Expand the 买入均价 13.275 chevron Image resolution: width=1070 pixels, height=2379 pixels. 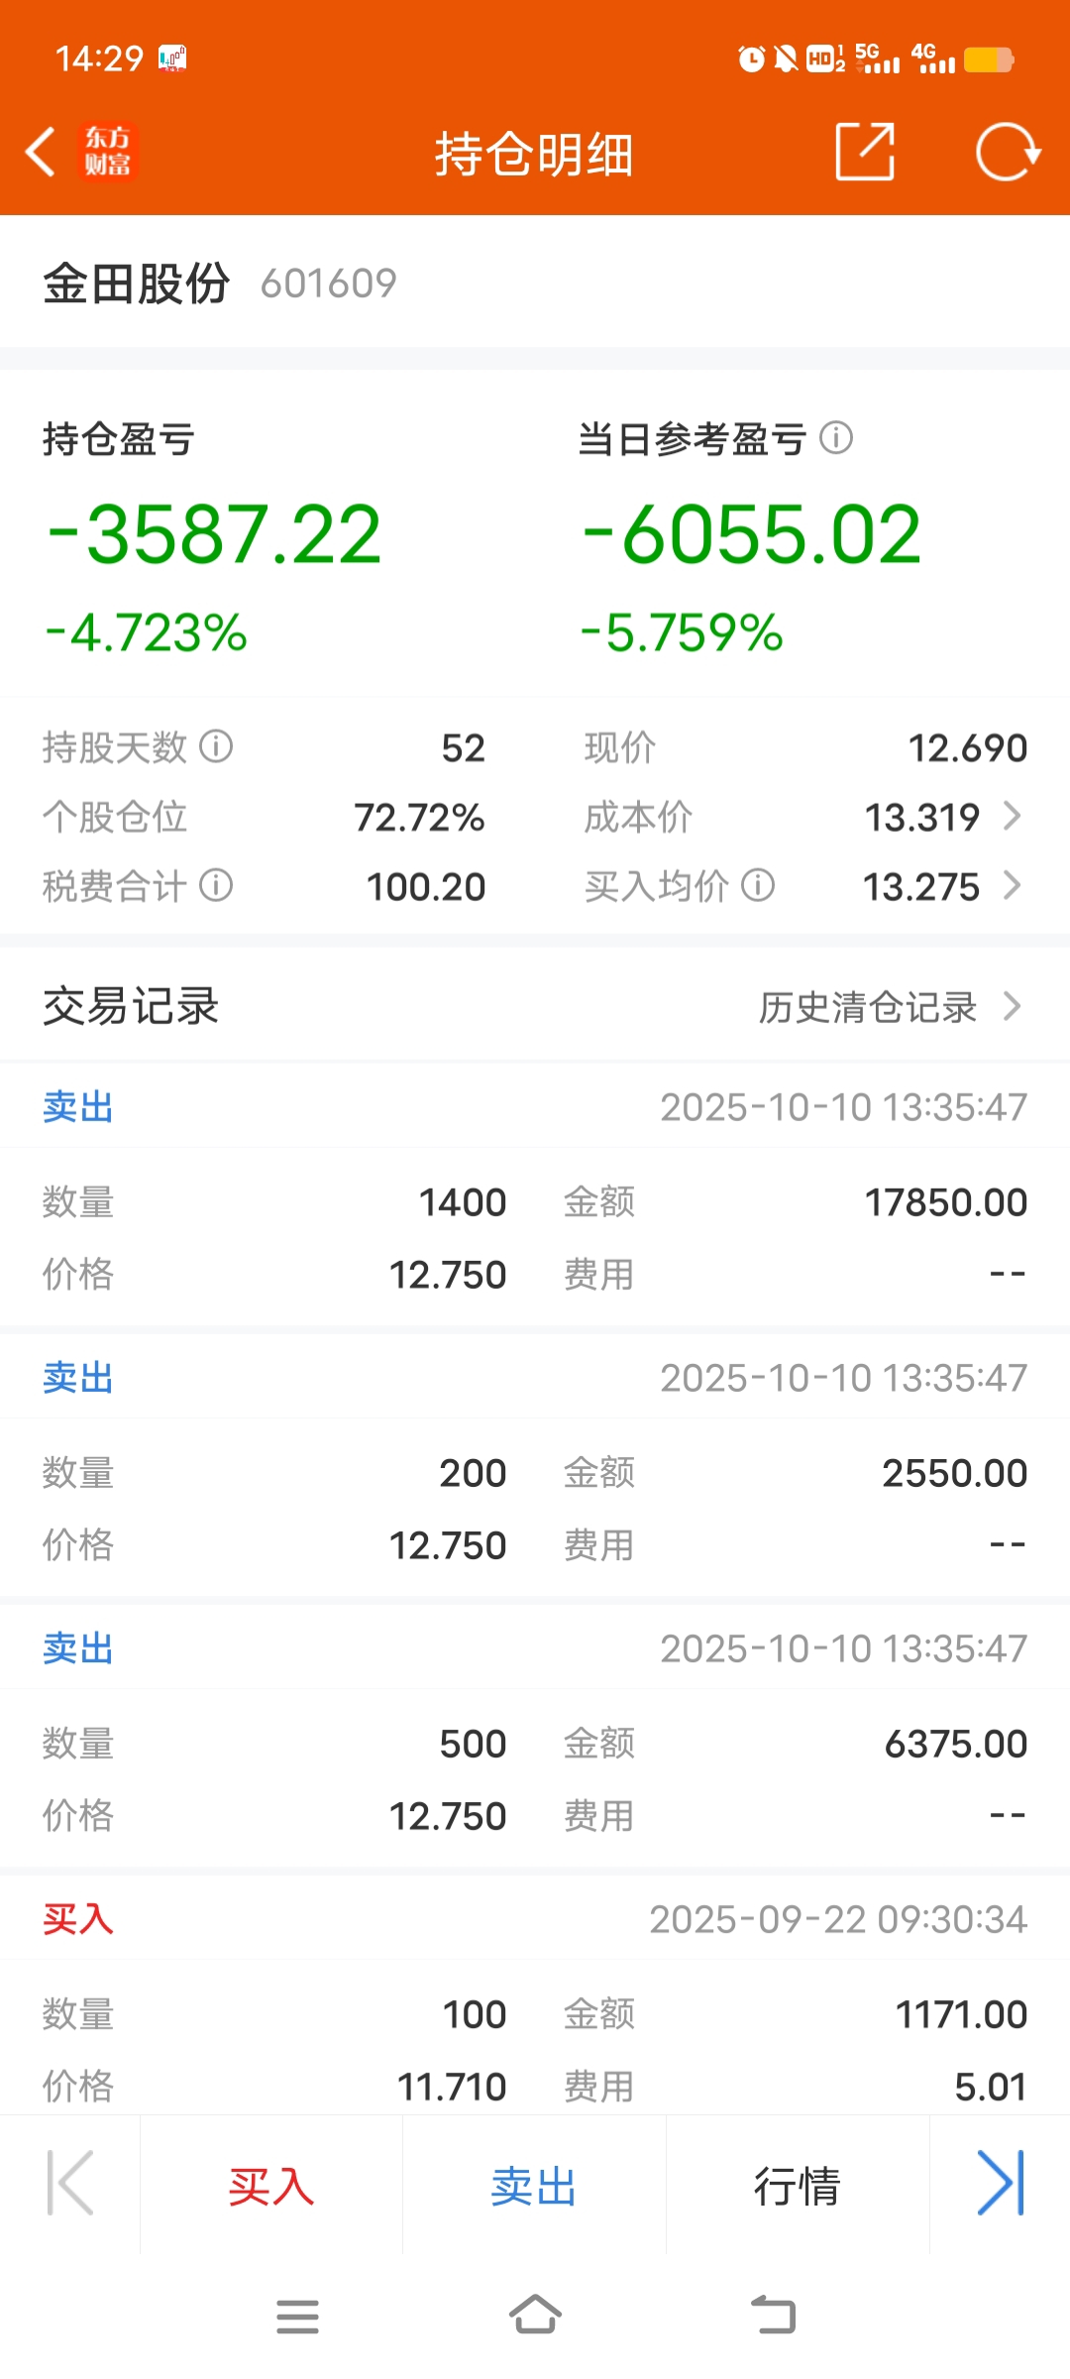point(1012,885)
